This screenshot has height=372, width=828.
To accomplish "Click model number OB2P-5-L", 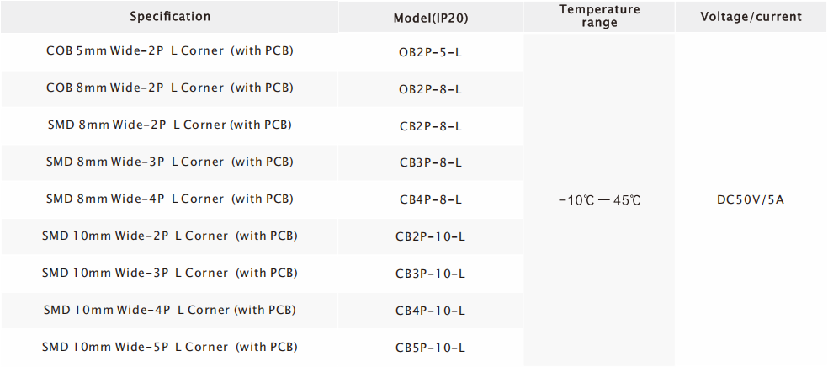I will coord(430,52).
